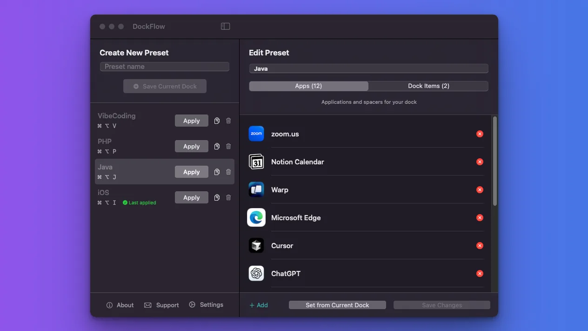This screenshot has height=331, width=588.
Task: Select the VibeCoding preset name
Action: [116, 116]
